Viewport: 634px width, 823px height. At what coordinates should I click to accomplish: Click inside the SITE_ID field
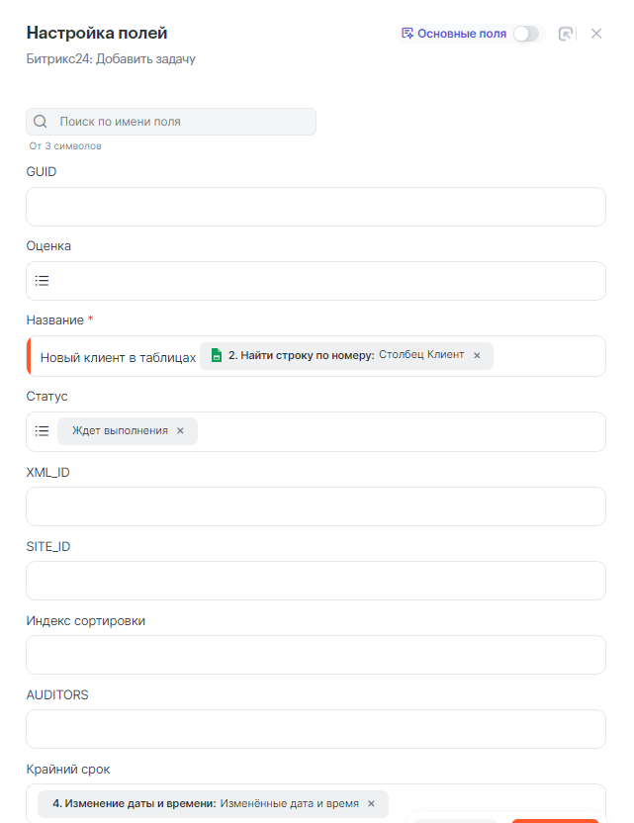(x=316, y=581)
